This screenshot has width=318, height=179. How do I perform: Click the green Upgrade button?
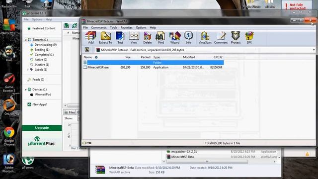pyautogui.click(x=42, y=128)
